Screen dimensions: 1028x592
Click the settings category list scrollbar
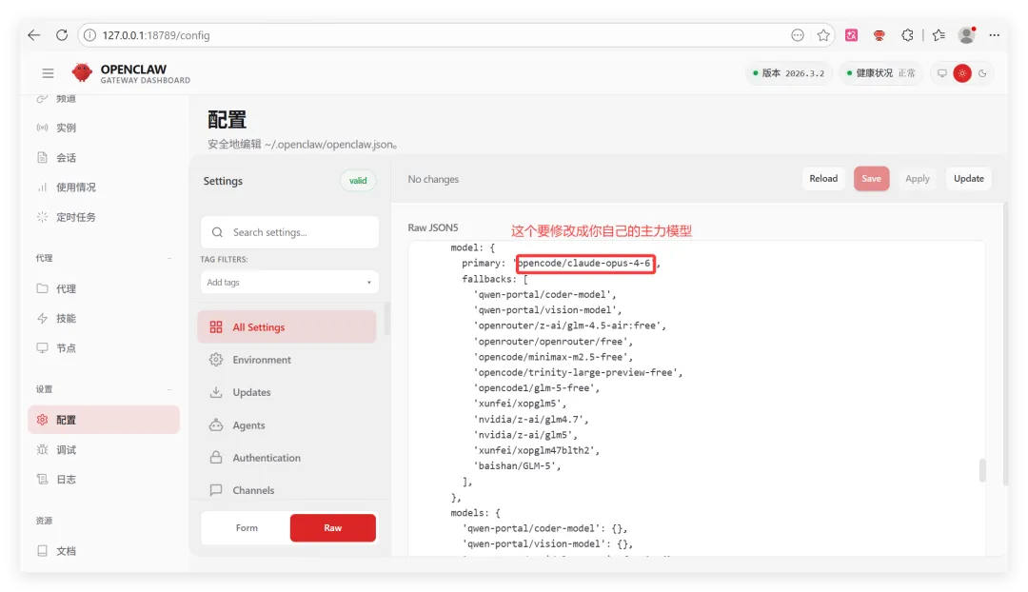click(x=386, y=319)
